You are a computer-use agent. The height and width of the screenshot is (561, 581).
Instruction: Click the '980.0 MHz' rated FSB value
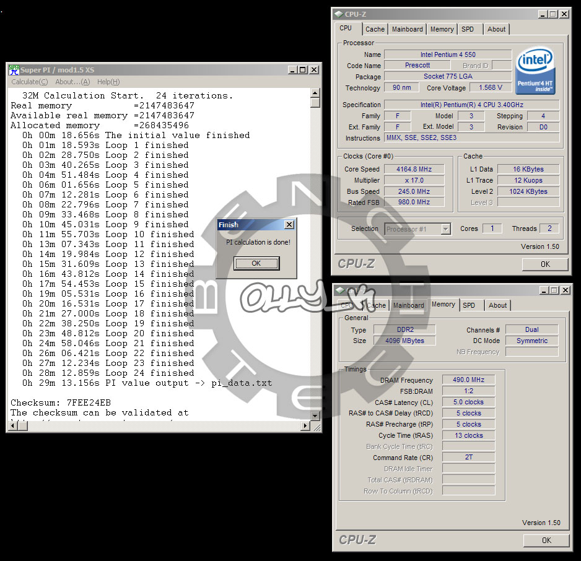(x=414, y=202)
